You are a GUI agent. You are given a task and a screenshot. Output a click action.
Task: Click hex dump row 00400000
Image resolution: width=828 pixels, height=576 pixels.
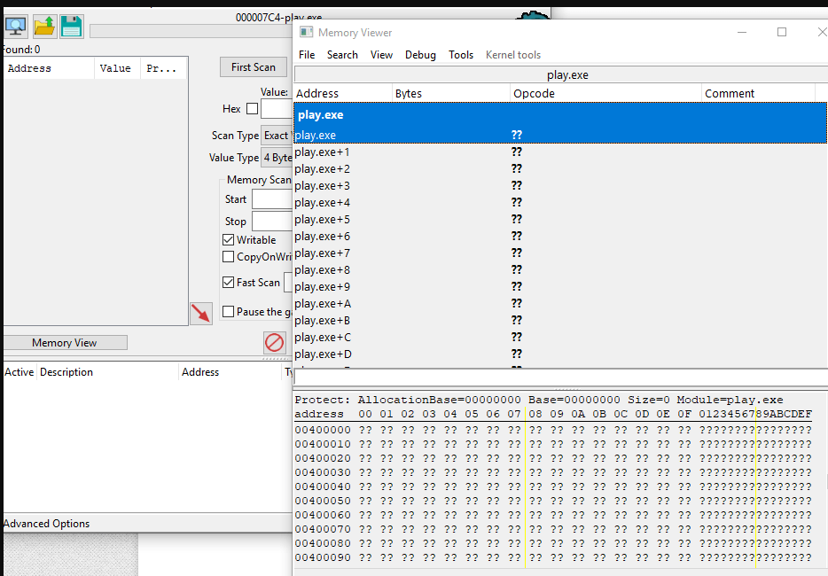pos(553,430)
